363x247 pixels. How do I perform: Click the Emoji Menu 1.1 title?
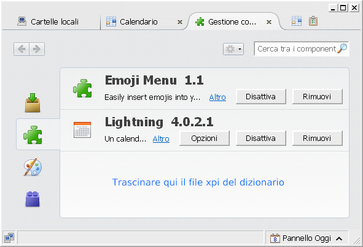pos(154,80)
